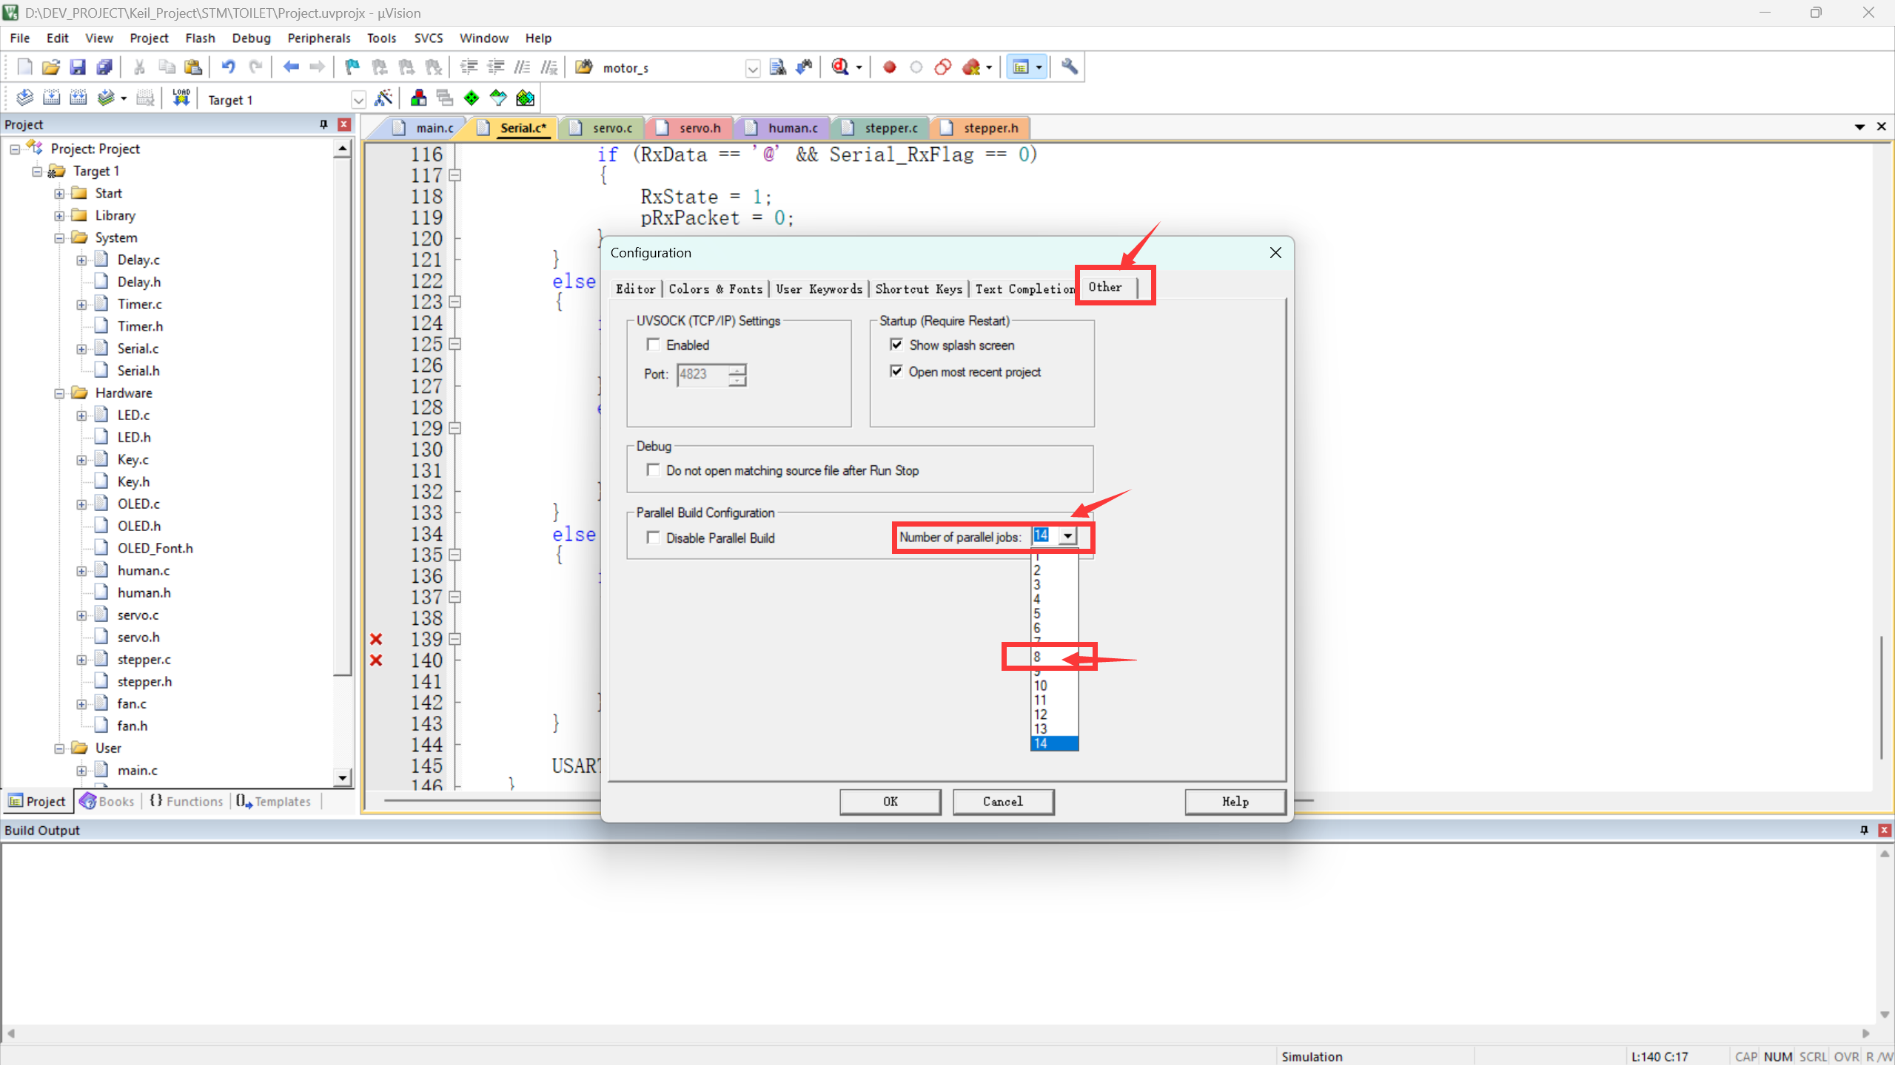Enable the UVSOCK Enabled checkbox

[x=653, y=345]
